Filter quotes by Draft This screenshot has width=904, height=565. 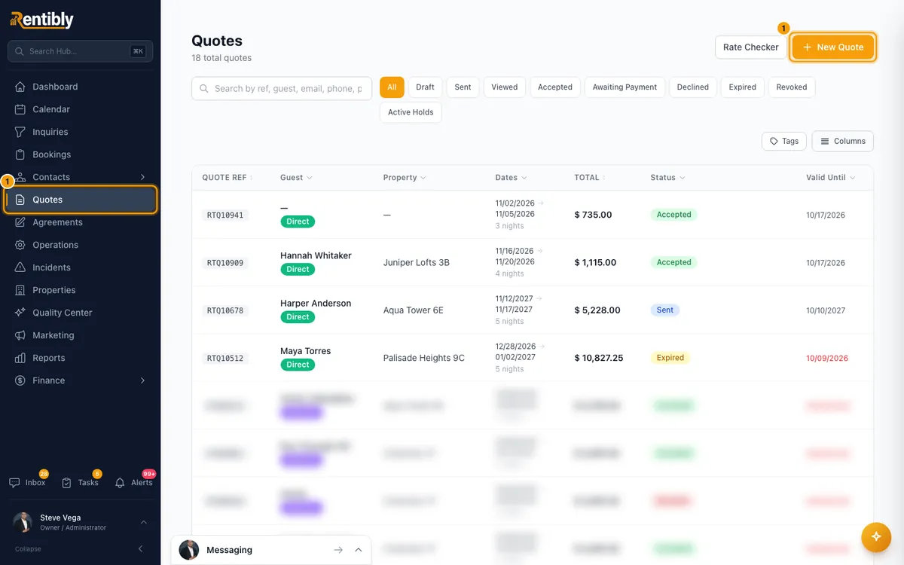(x=425, y=87)
